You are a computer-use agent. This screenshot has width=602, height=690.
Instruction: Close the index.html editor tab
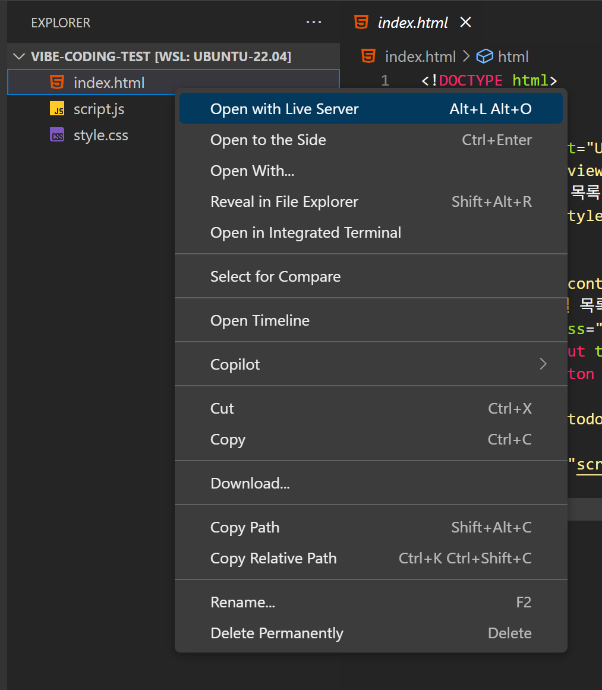(x=466, y=23)
